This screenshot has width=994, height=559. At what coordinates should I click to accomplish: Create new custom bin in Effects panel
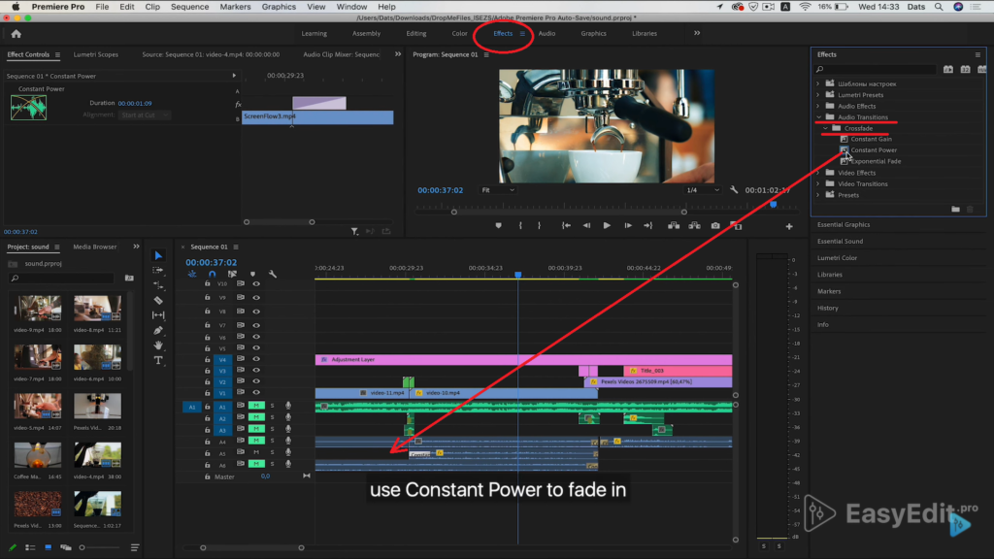coord(955,210)
